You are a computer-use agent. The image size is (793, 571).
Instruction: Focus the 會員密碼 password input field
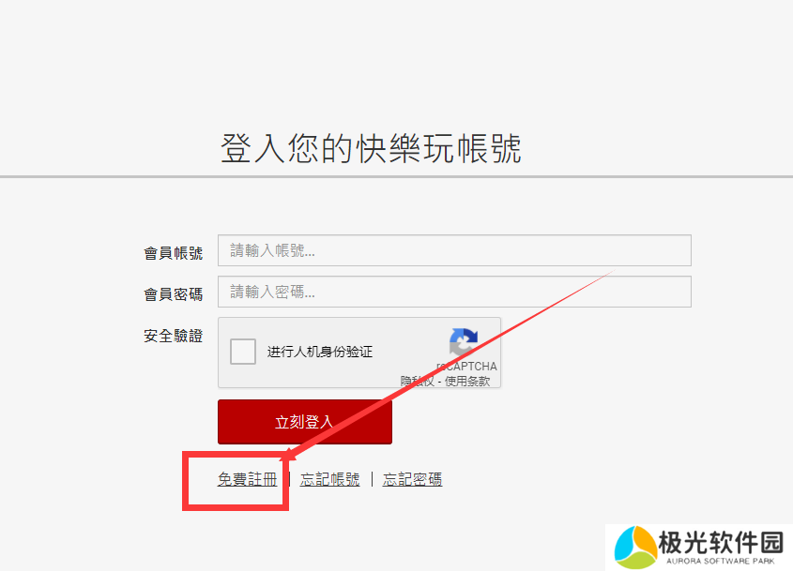click(x=454, y=292)
